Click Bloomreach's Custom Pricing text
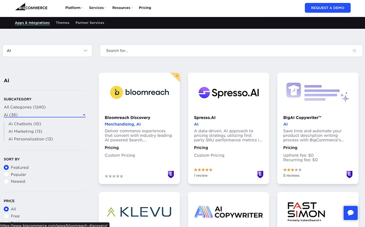Image resolution: width=365 pixels, height=227 pixels. click(x=120, y=155)
